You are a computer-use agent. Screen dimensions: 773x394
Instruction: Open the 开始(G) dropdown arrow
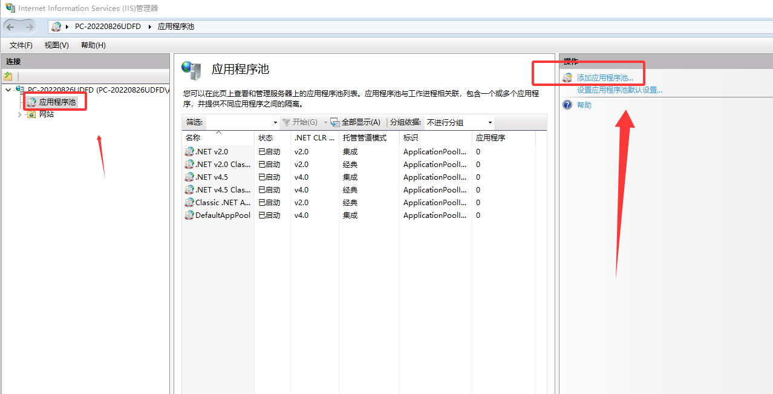(x=325, y=123)
